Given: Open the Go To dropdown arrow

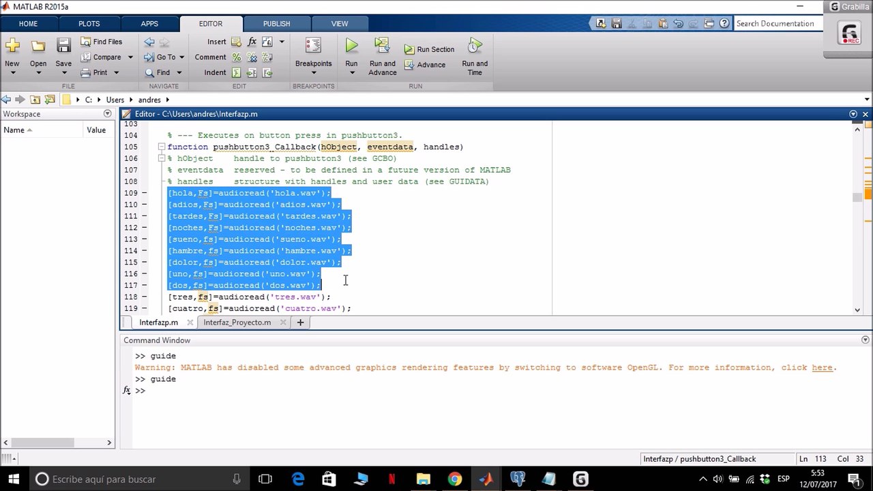Looking at the screenshot, I should coord(181,57).
